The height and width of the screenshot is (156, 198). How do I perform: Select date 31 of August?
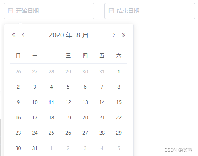(x=35, y=148)
